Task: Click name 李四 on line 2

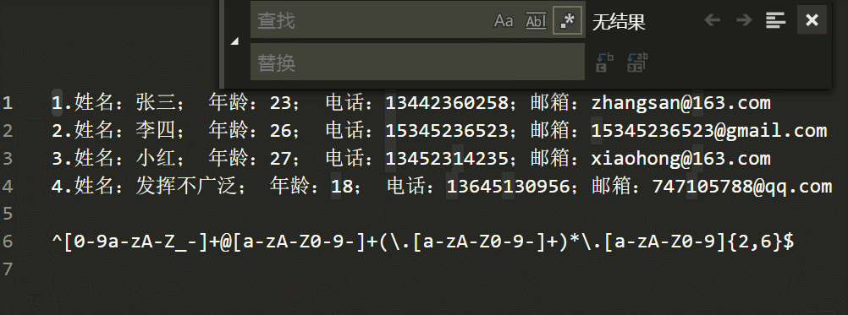Action: point(156,131)
